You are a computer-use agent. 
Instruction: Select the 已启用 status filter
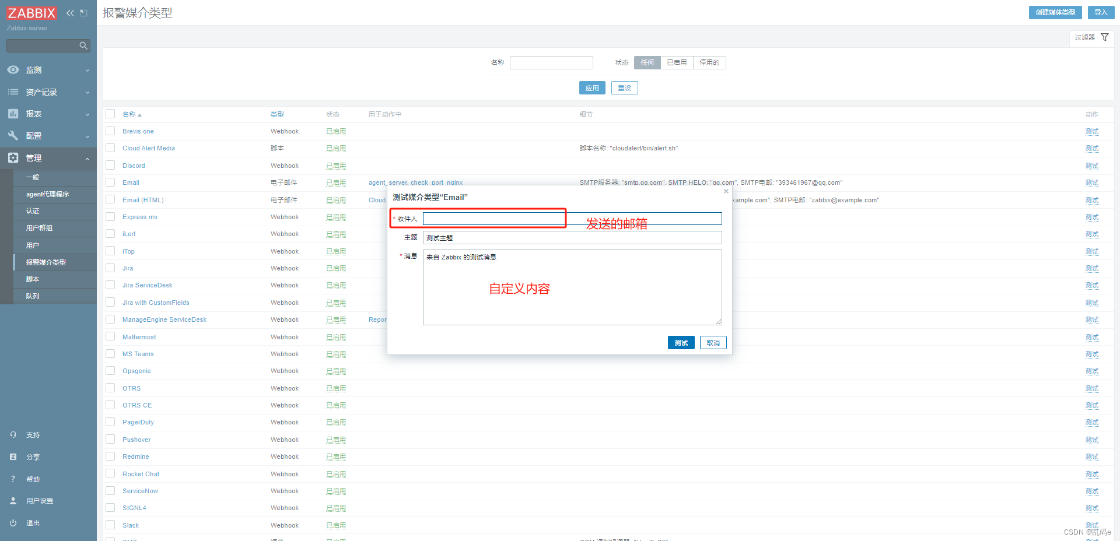point(677,62)
